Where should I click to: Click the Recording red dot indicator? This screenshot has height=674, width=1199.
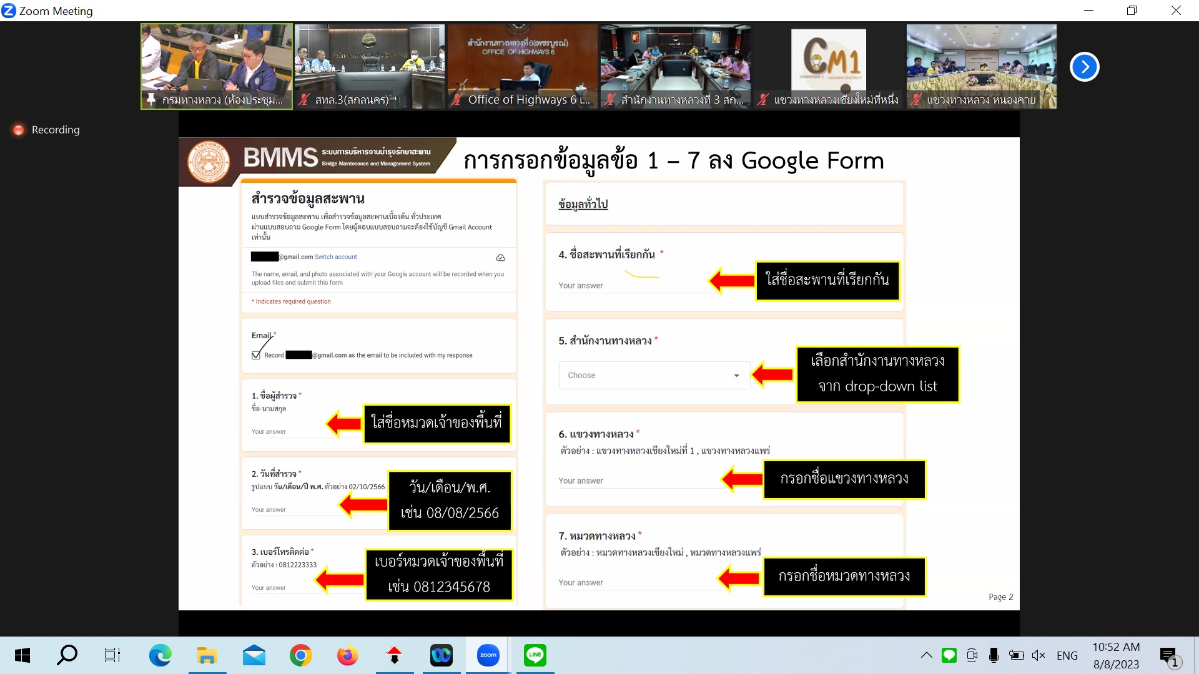pos(19,130)
